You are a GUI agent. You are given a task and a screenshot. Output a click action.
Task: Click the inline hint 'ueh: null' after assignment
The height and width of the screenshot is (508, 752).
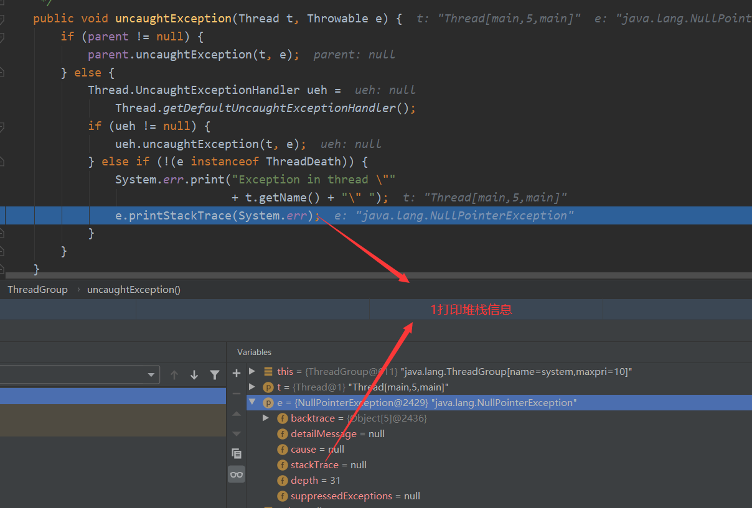pyautogui.click(x=385, y=90)
